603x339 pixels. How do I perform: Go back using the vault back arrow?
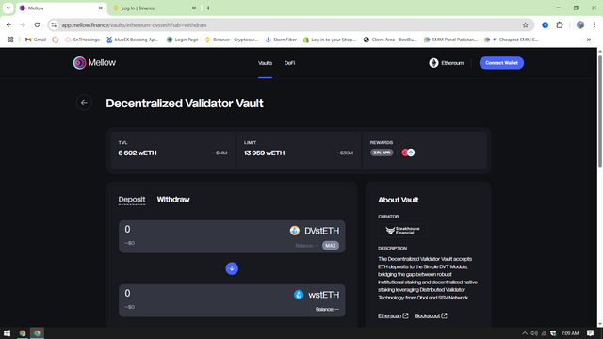click(84, 103)
